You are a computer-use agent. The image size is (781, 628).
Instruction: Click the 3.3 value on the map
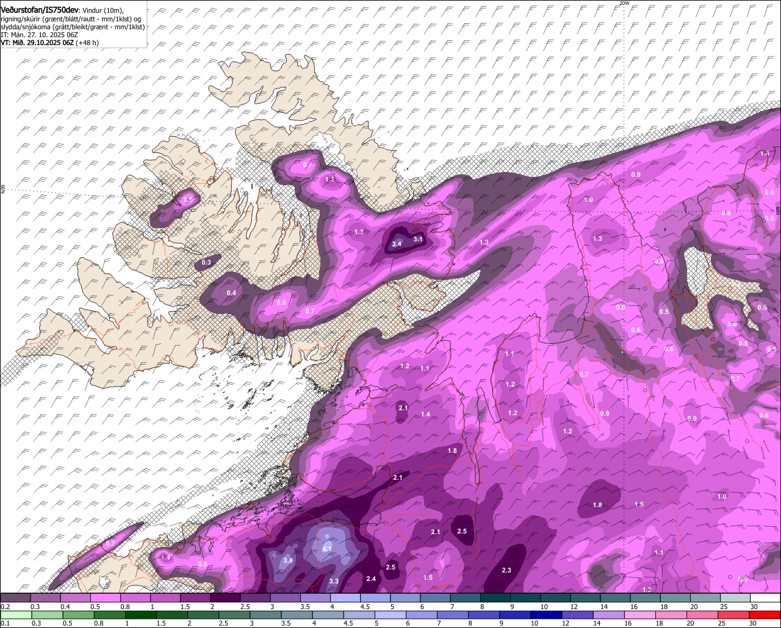click(x=334, y=582)
